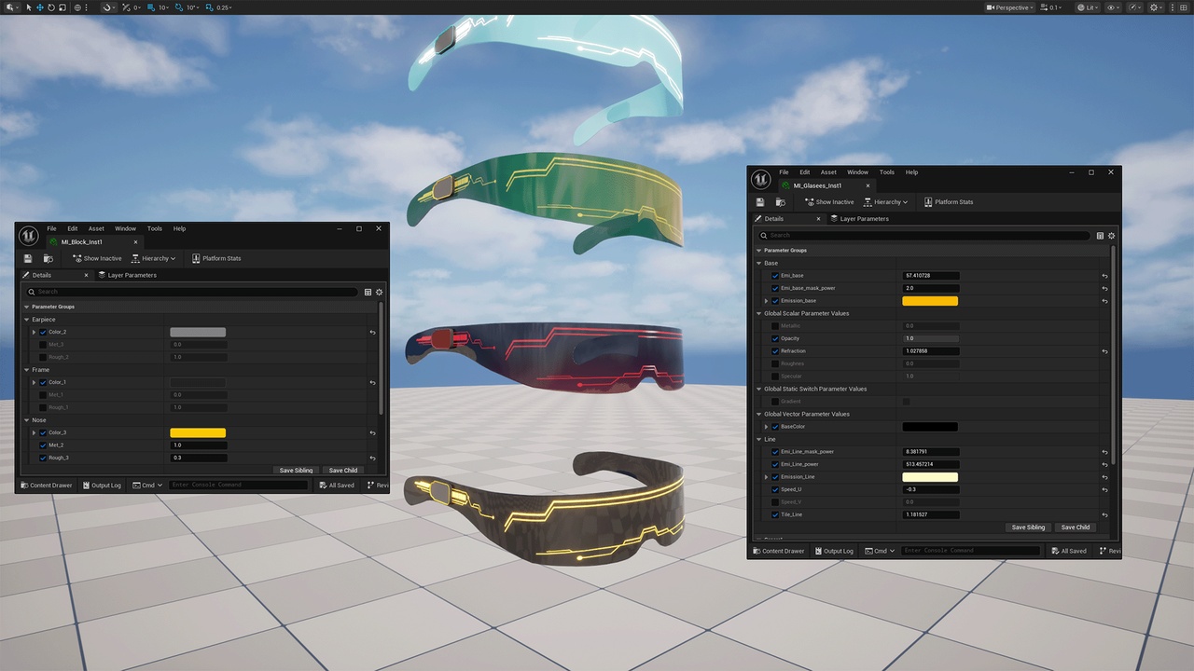This screenshot has width=1194, height=671.
Task: Click Save icon in MI_Glasees_Inst1 window
Action: click(760, 201)
